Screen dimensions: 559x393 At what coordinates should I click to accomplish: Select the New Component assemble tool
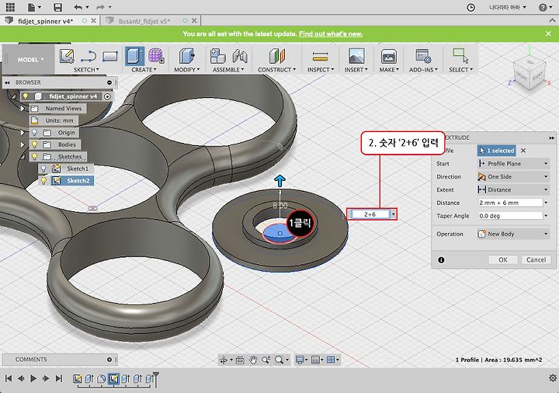pos(217,57)
